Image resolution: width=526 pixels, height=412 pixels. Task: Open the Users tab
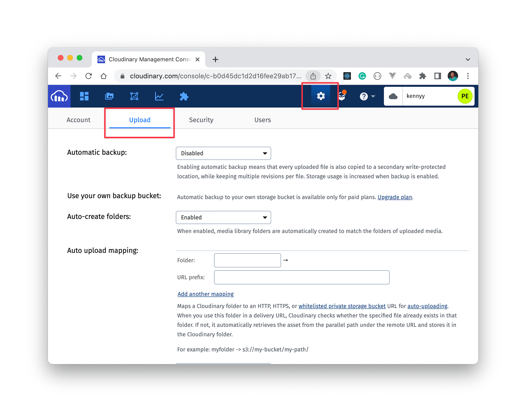262,120
